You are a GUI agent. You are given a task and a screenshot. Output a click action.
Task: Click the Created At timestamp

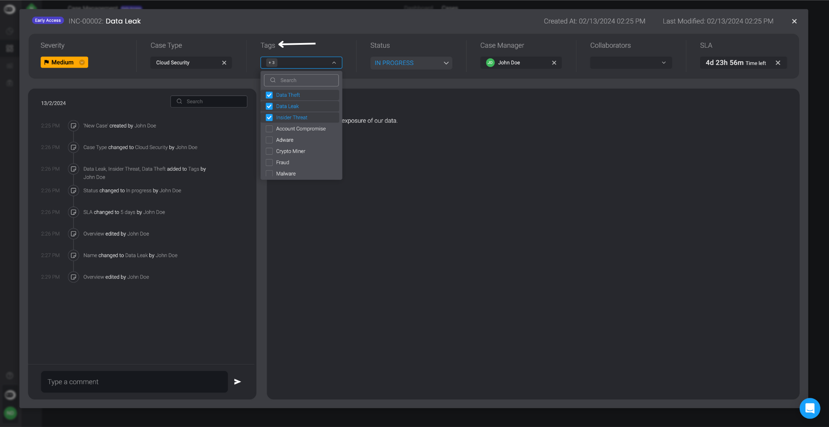click(594, 21)
